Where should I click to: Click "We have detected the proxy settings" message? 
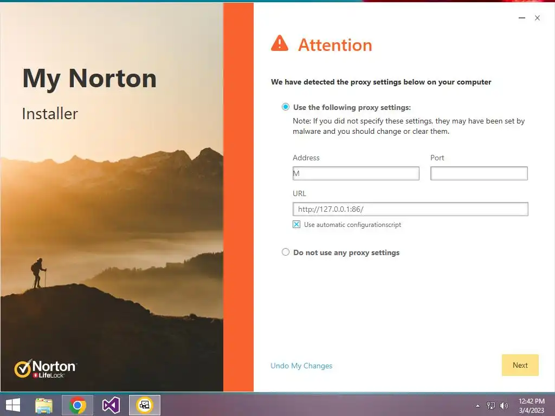381,82
